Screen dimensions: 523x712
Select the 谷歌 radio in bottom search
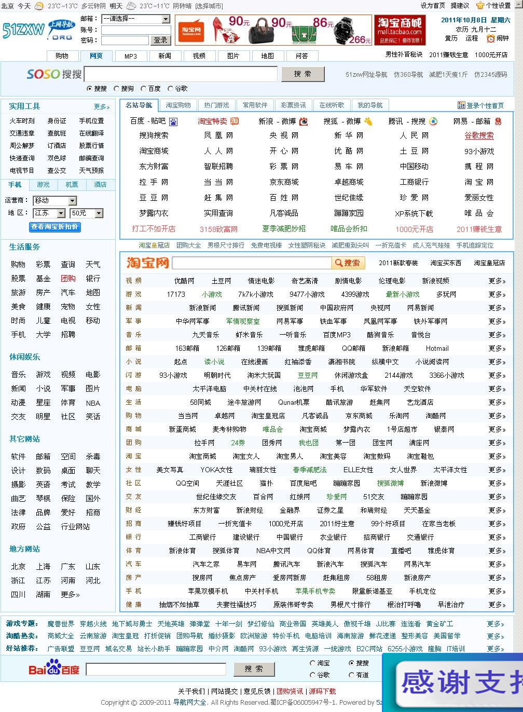(x=312, y=675)
